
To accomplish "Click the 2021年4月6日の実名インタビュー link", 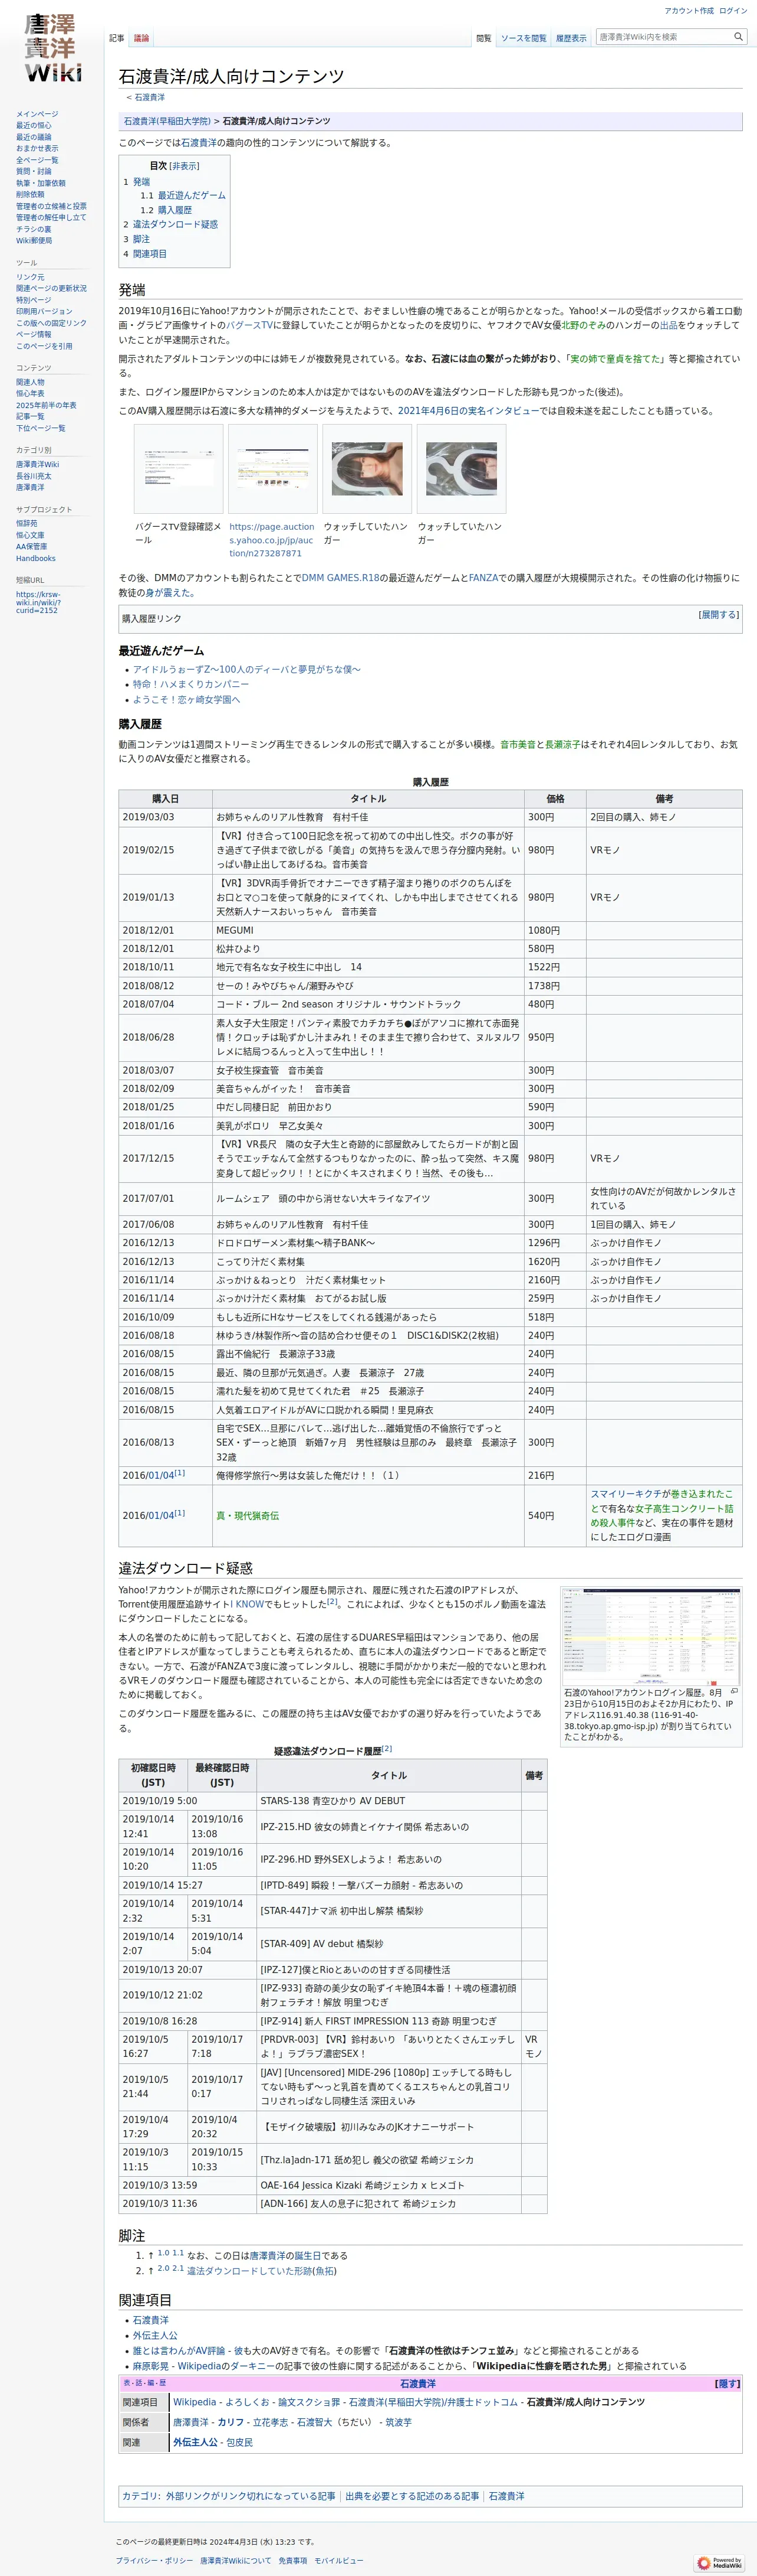I will pos(468,411).
